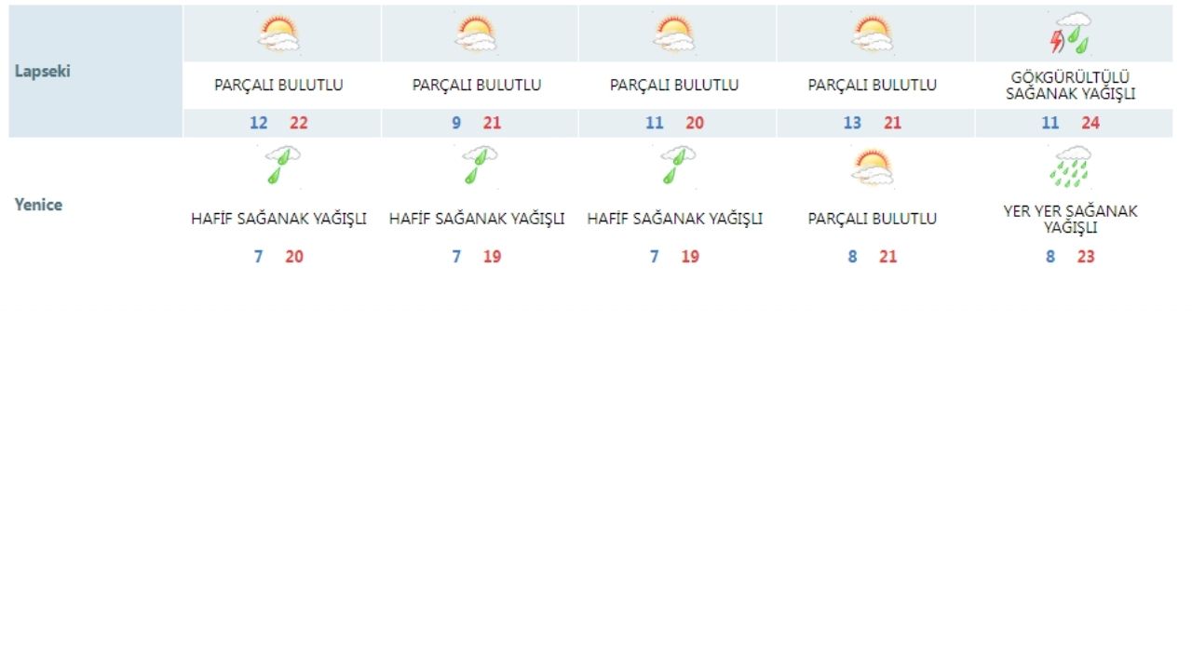Click Lapseki high temperature value 24

tap(1090, 123)
